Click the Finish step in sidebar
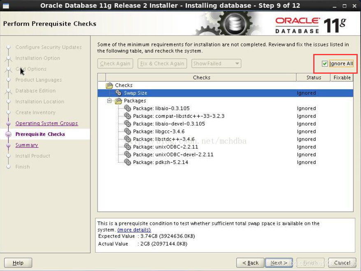Viewport: 361px width, 271px height. click(x=23, y=167)
